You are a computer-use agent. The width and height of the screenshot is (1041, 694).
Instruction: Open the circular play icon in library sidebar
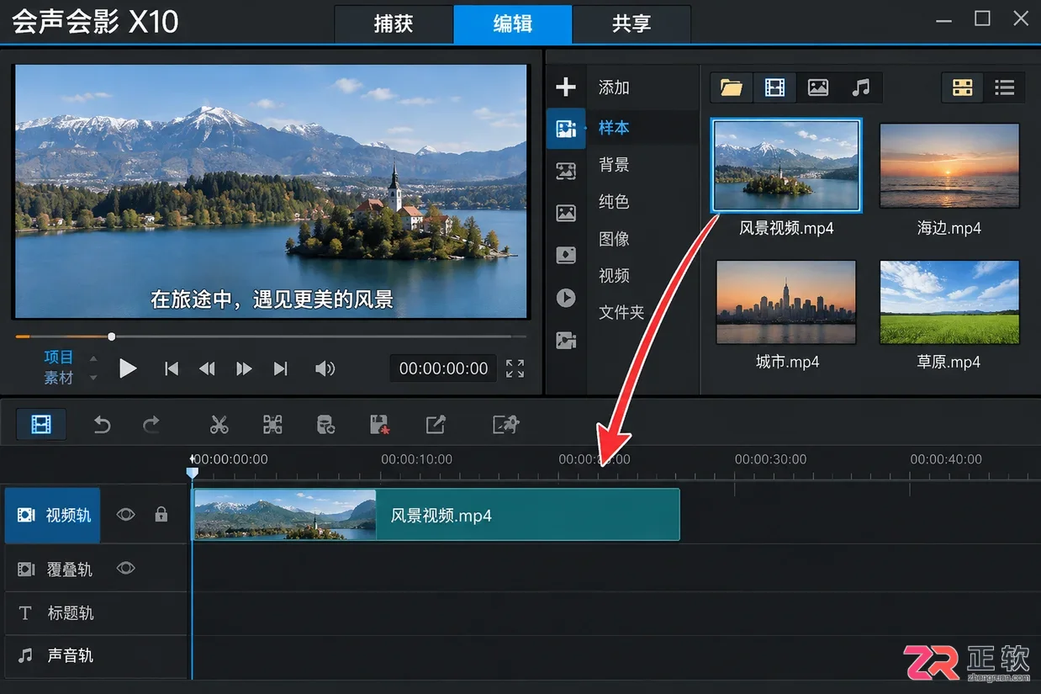pyautogui.click(x=566, y=298)
